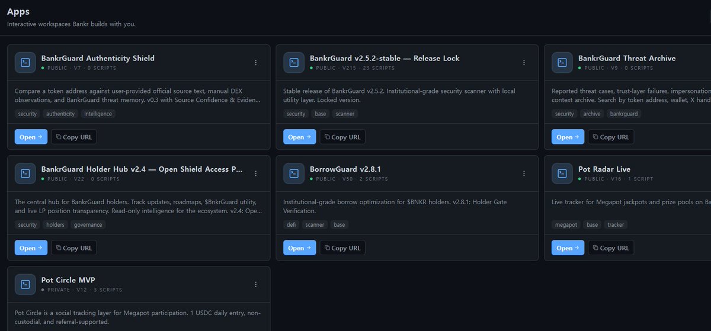
Task: Click the 'bankrguard' tag
Action: (623, 114)
